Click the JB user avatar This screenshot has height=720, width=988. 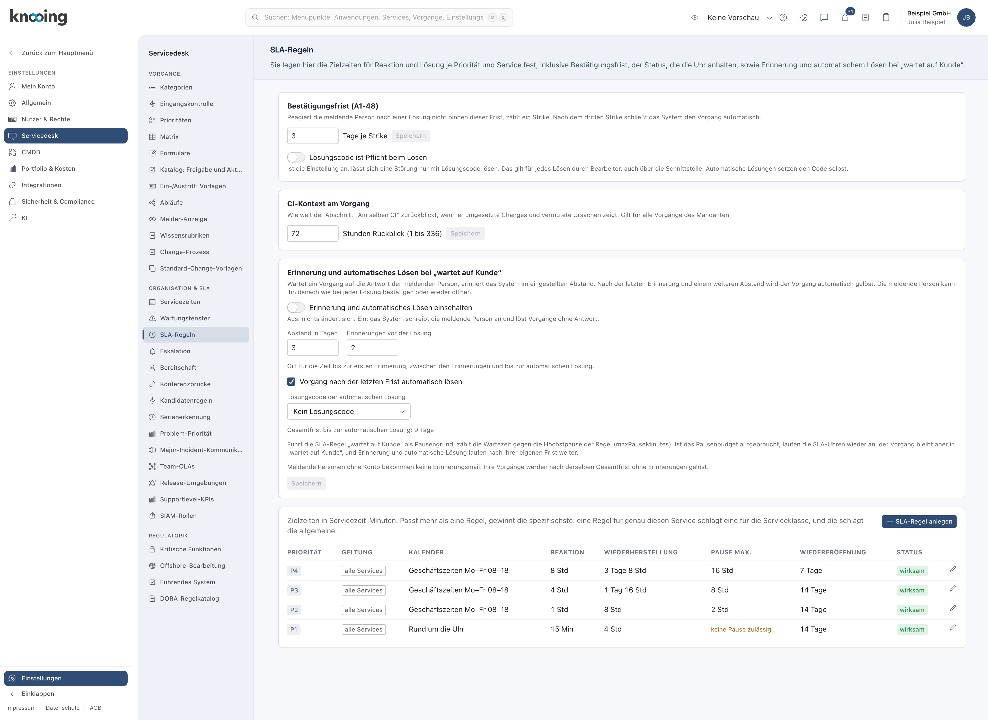(966, 17)
